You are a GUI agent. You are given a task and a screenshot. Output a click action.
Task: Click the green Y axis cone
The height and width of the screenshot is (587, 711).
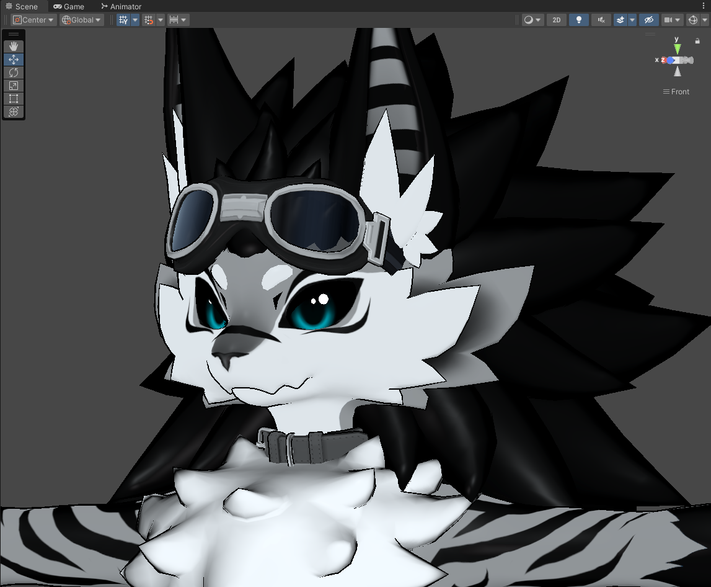click(x=677, y=48)
